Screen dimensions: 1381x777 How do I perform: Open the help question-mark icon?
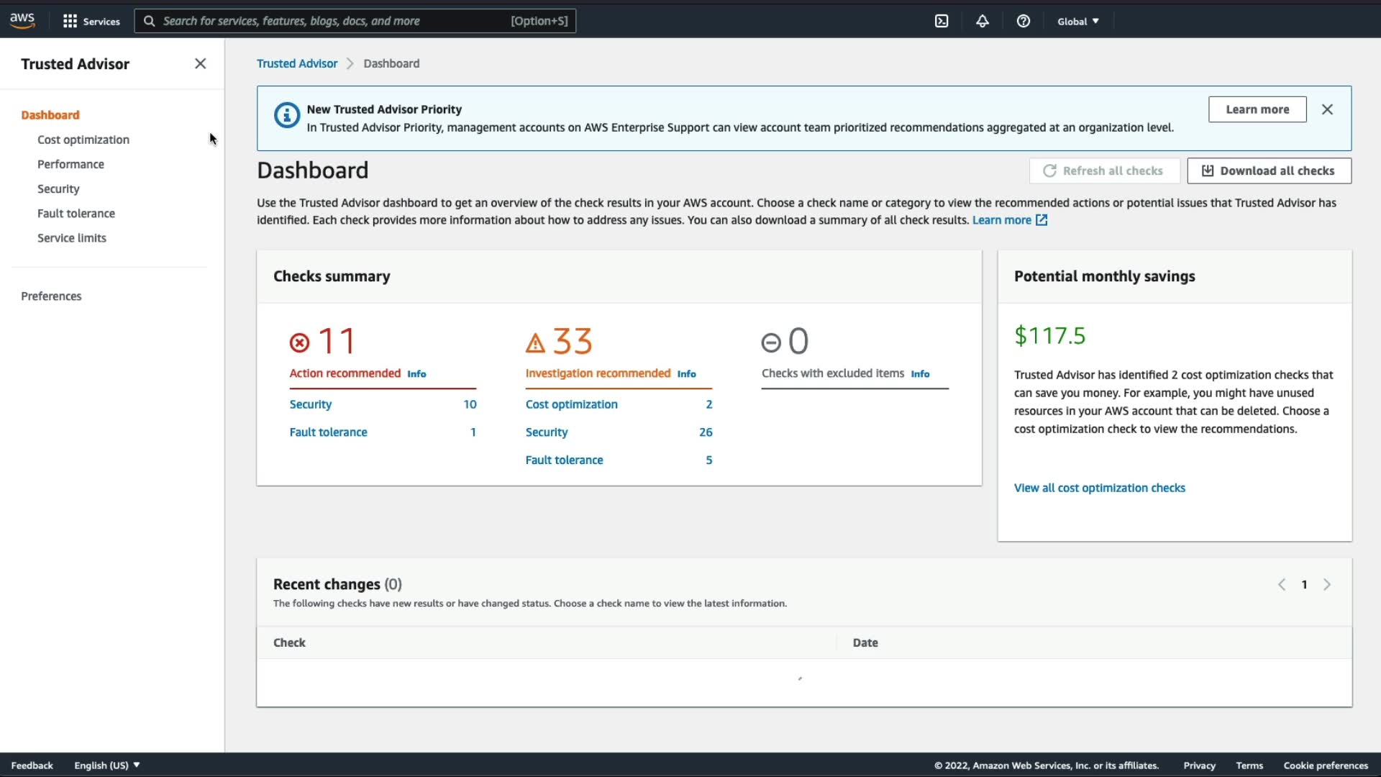pyautogui.click(x=1023, y=22)
